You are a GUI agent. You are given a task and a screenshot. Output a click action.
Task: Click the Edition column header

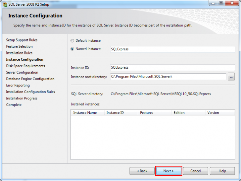coord(188,113)
